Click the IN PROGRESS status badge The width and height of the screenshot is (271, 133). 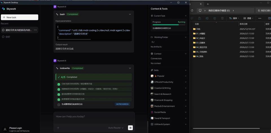[122, 104]
